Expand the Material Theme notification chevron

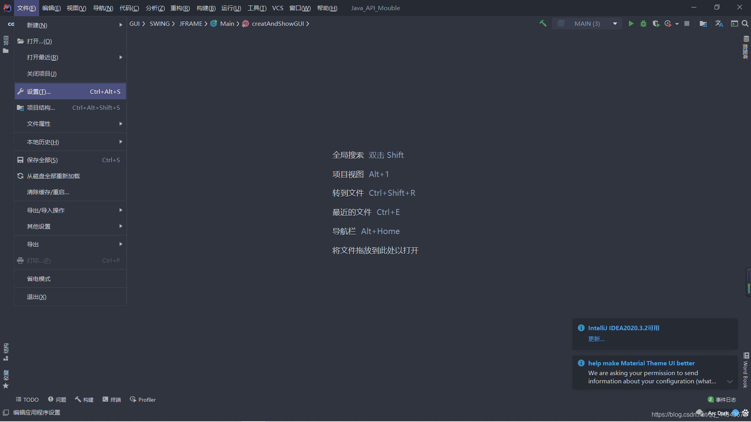(x=730, y=382)
